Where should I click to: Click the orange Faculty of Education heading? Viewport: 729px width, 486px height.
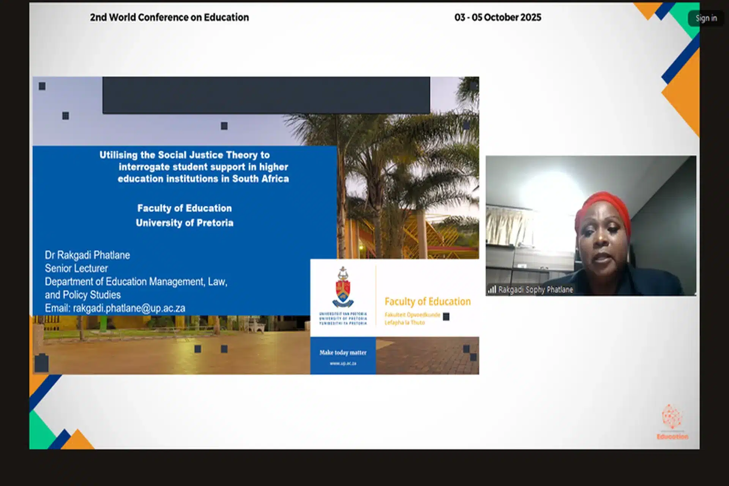pyautogui.click(x=428, y=301)
